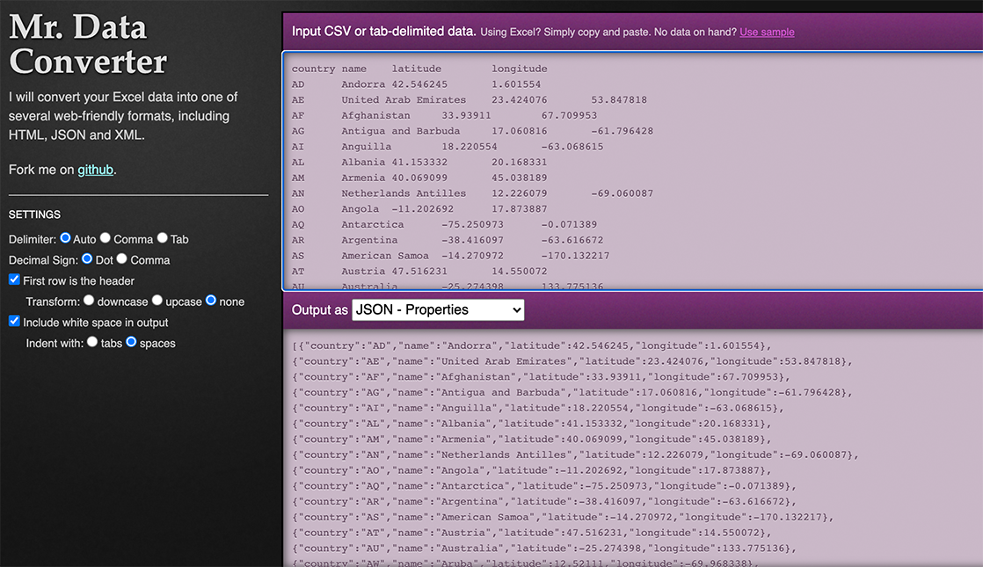Click the 'AM Armenia' input row
This screenshot has width=983, height=567.
tap(419, 178)
